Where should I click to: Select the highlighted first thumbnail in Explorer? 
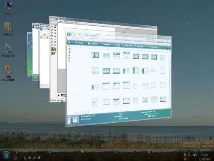click(95, 55)
